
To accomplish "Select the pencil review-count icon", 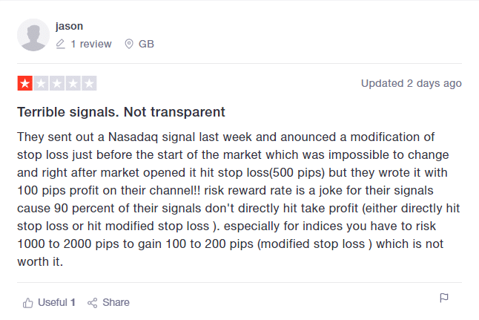I will 61,44.
